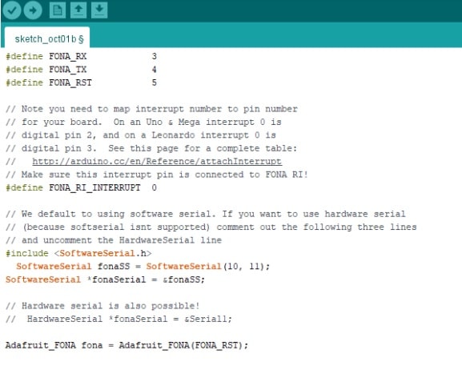Open the arduino.cc attachInterrupt reference link
Viewport: 462px width, 366px height.
[x=157, y=161]
